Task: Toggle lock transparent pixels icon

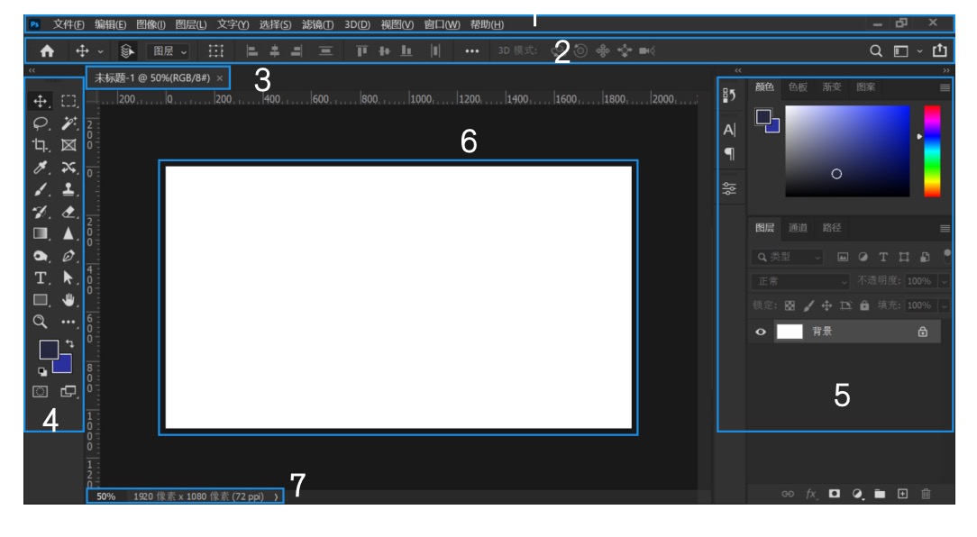Action: (790, 305)
